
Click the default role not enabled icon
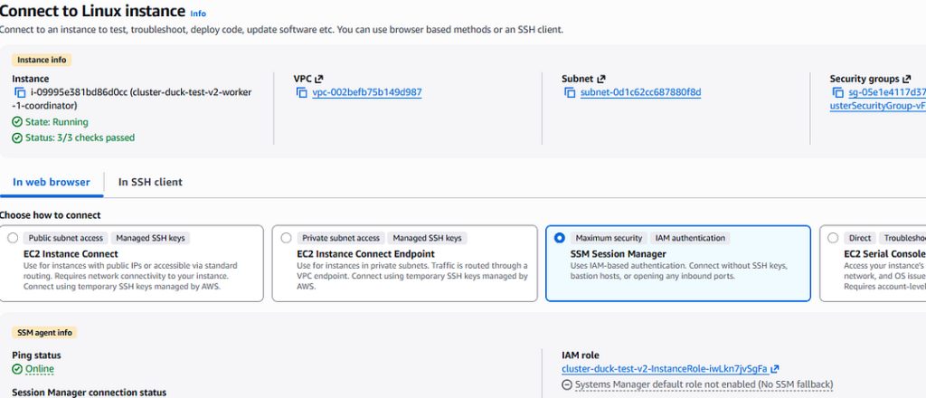(x=567, y=384)
